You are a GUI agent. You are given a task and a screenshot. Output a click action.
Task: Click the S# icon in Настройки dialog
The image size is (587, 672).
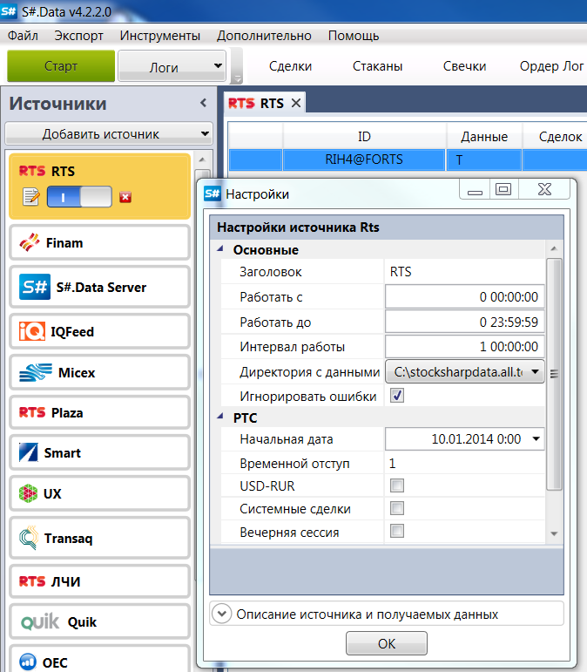[212, 193]
